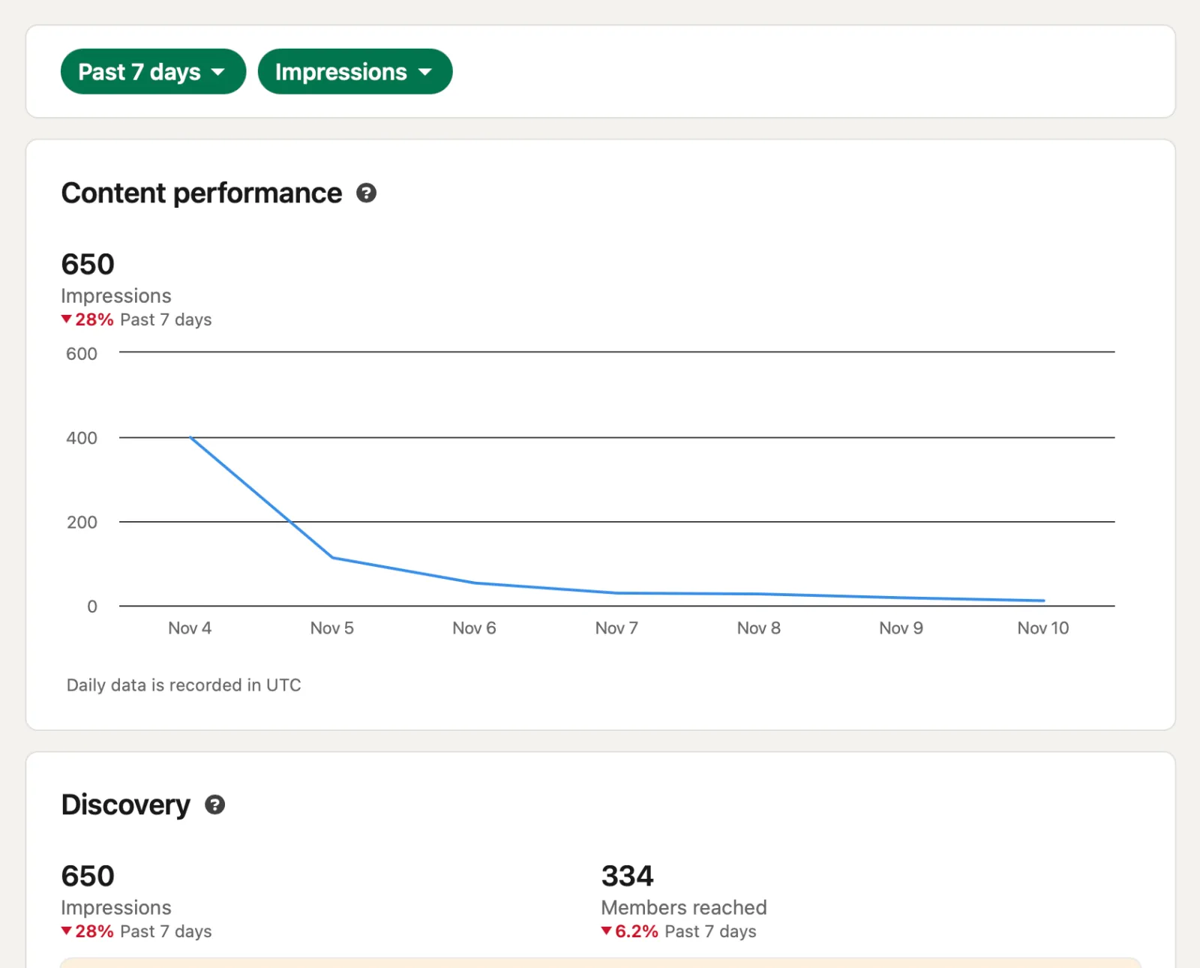Viewport: 1200px width, 968px height.
Task: Click the downward triangle in Discovery's 28% indicator
Action: point(66,931)
